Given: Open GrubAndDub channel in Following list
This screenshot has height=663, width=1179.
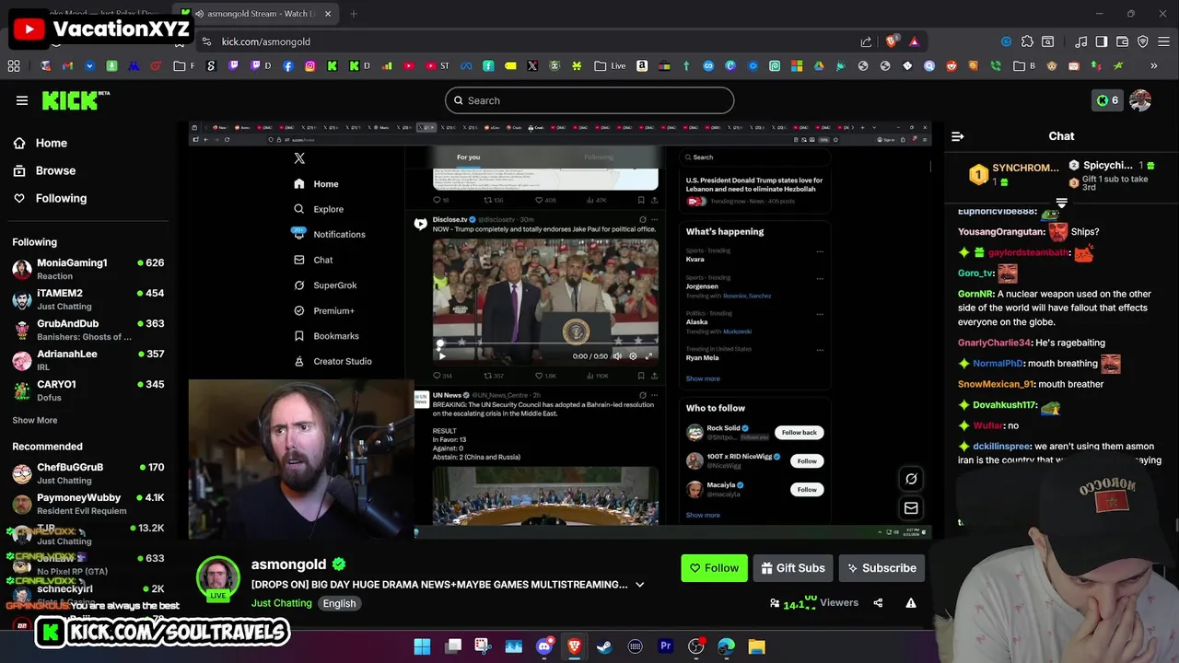Looking at the screenshot, I should tap(88, 330).
